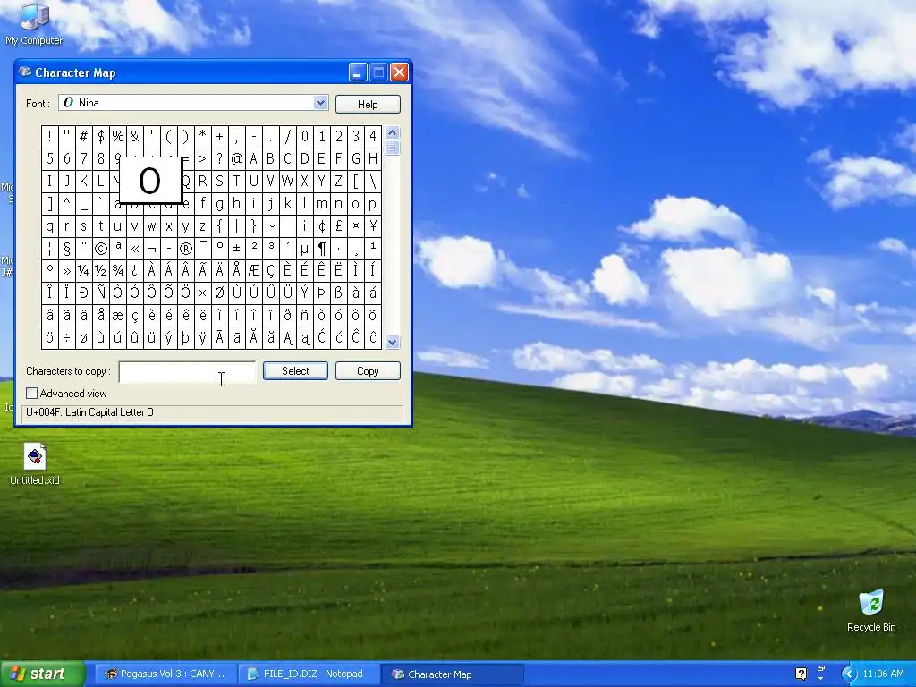Pick the Æ ligature character cell
The width and height of the screenshot is (916, 687).
[x=253, y=271]
